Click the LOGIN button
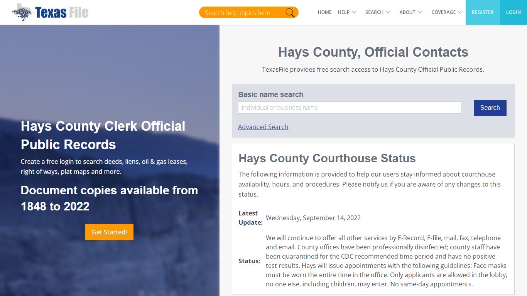This screenshot has height=296, width=527. tap(513, 12)
